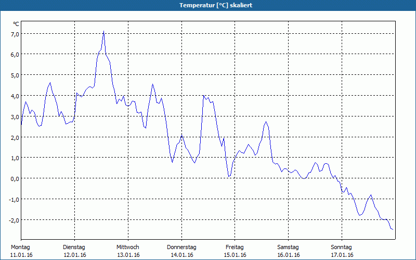
Task: Click the 6,0 y-axis label
Action: tap(15, 55)
